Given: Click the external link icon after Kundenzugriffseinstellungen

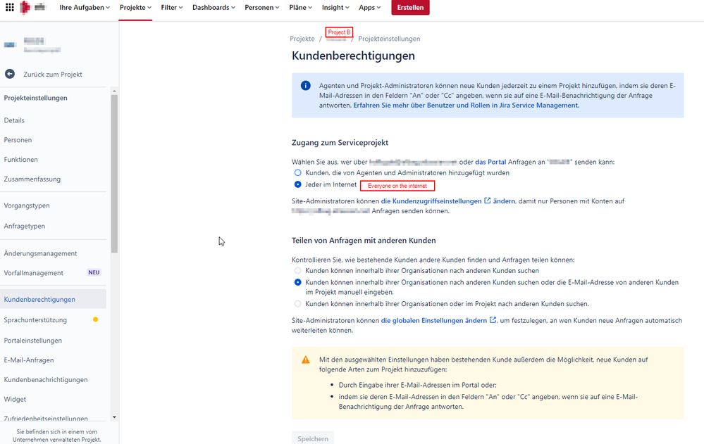Looking at the screenshot, I should click(487, 201).
